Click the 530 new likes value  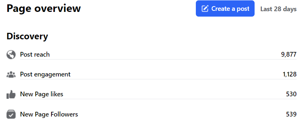[x=291, y=94]
